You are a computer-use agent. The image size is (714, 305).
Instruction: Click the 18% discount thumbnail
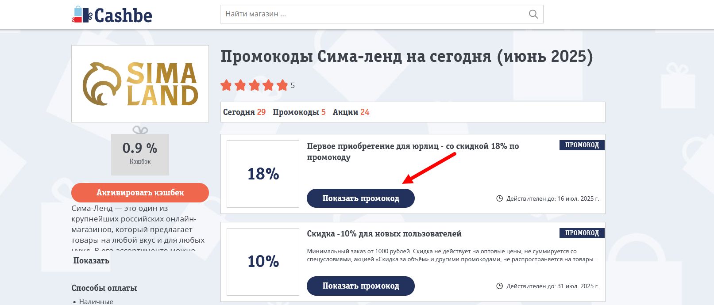[263, 174]
